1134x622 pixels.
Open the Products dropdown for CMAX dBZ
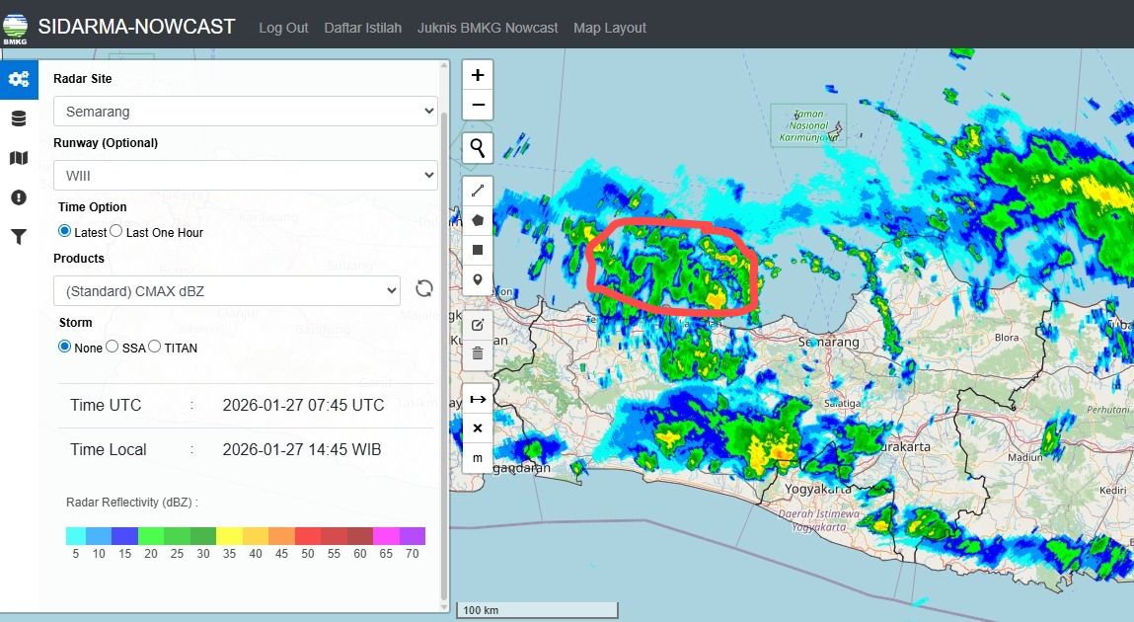click(226, 291)
